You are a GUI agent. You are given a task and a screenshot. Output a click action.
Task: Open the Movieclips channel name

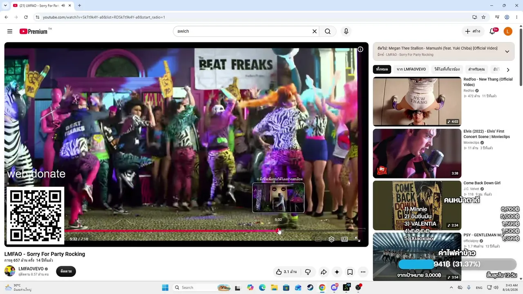point(471,143)
